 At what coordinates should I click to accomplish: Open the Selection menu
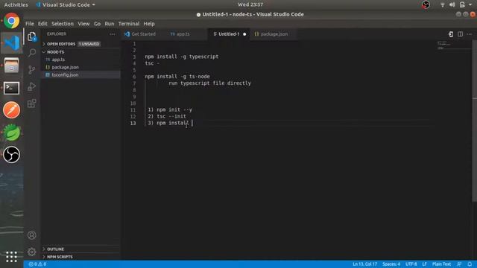point(63,24)
